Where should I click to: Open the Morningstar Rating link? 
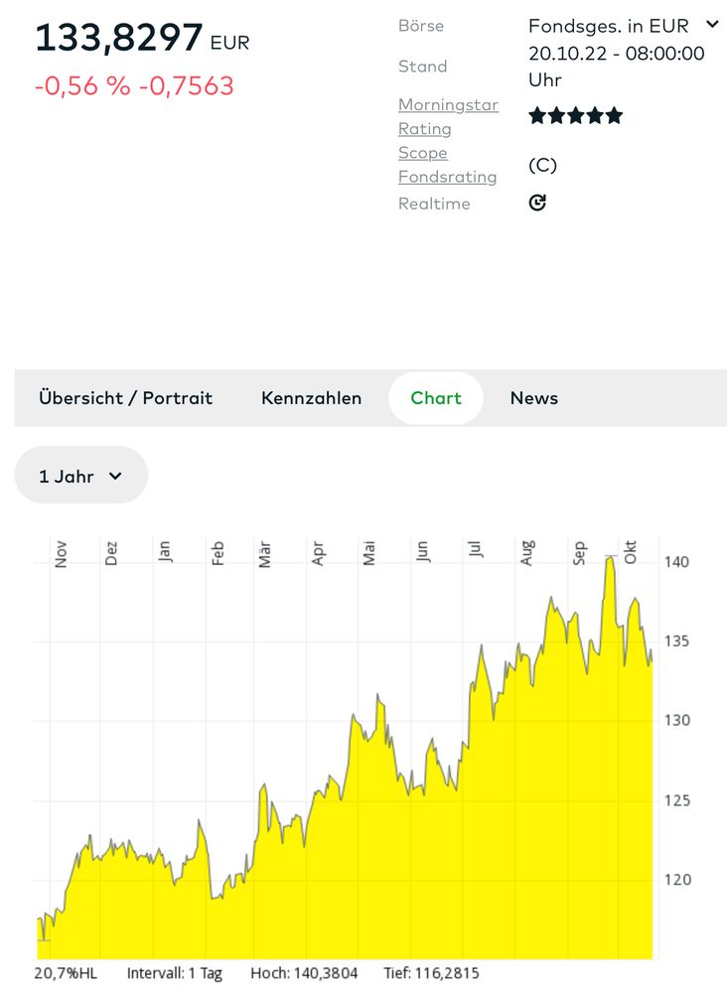pyautogui.click(x=448, y=116)
